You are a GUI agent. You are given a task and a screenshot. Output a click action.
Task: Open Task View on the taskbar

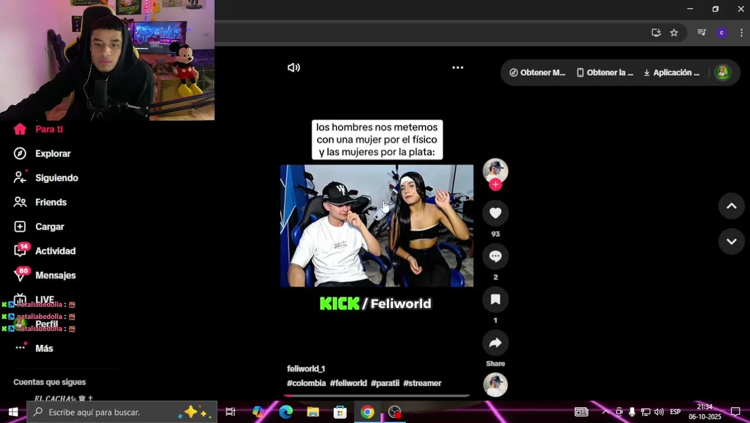coord(231,412)
